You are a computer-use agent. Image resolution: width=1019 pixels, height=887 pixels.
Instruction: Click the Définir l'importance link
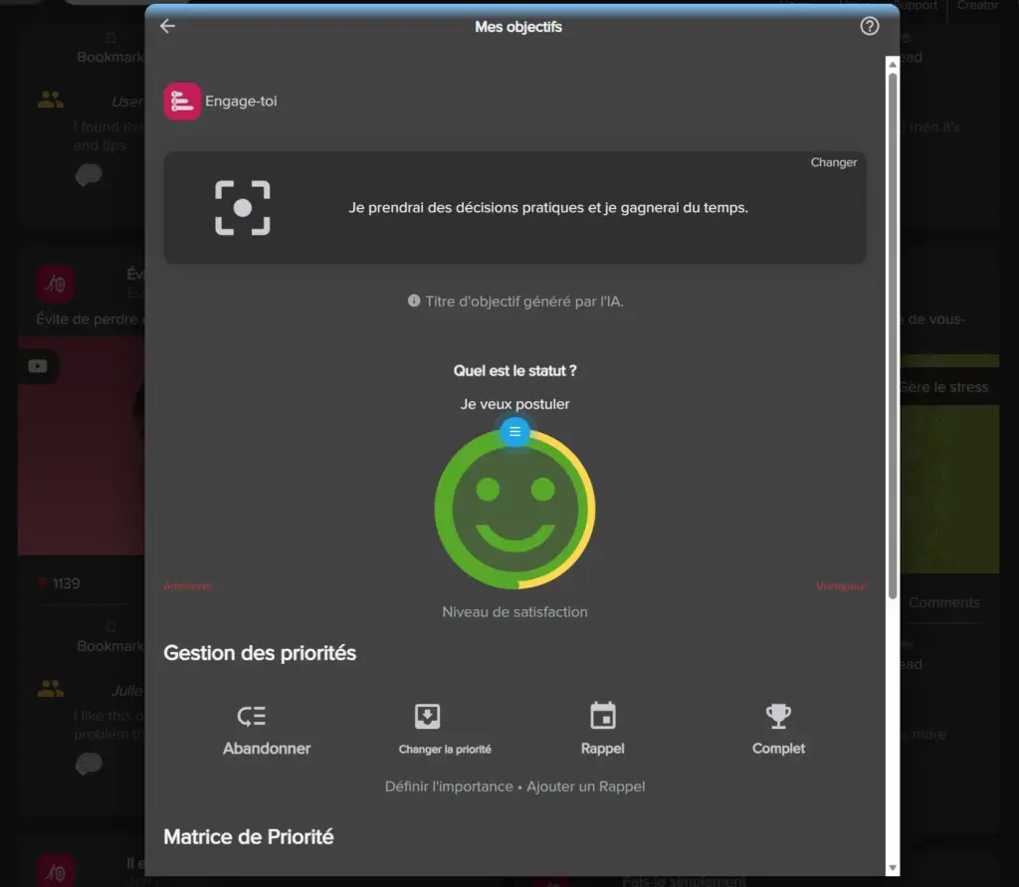pyautogui.click(x=449, y=786)
